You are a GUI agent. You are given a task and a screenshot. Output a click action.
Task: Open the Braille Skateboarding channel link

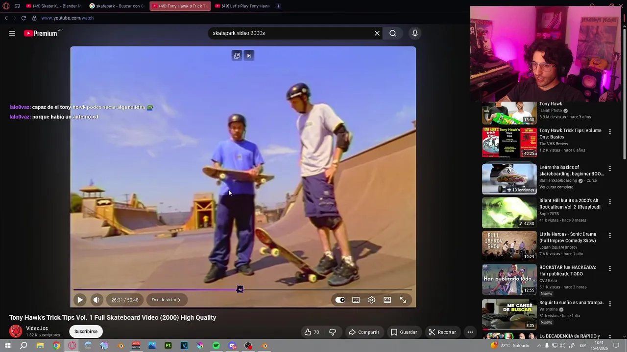(558, 180)
